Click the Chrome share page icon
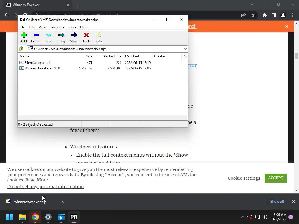Viewport: 299px width, 224px height. [244, 15]
